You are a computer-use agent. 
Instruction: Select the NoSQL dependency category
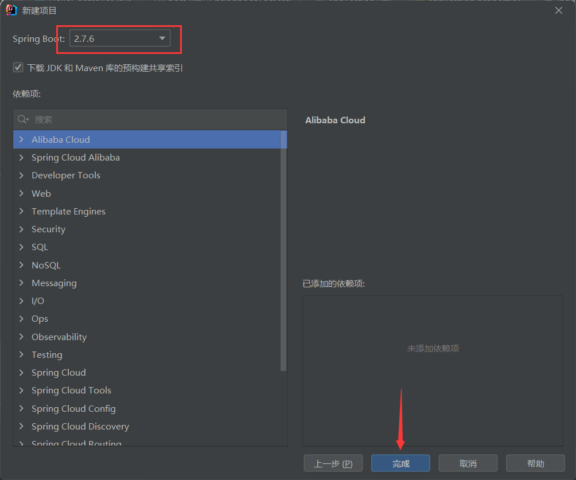[x=147, y=265]
